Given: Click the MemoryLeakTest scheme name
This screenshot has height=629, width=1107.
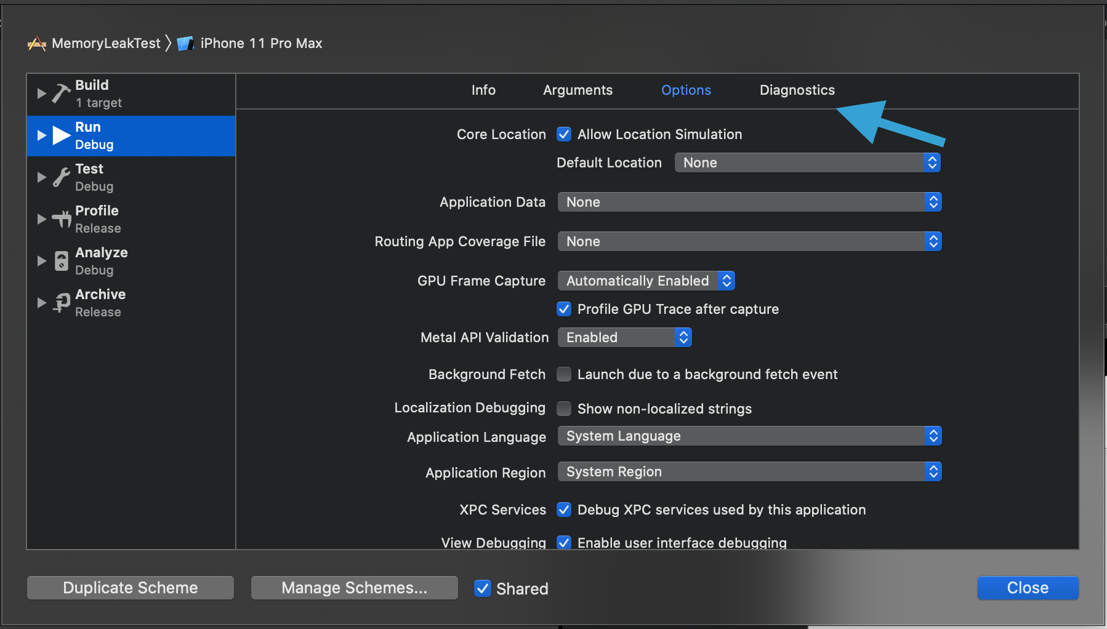Looking at the screenshot, I should tap(106, 44).
